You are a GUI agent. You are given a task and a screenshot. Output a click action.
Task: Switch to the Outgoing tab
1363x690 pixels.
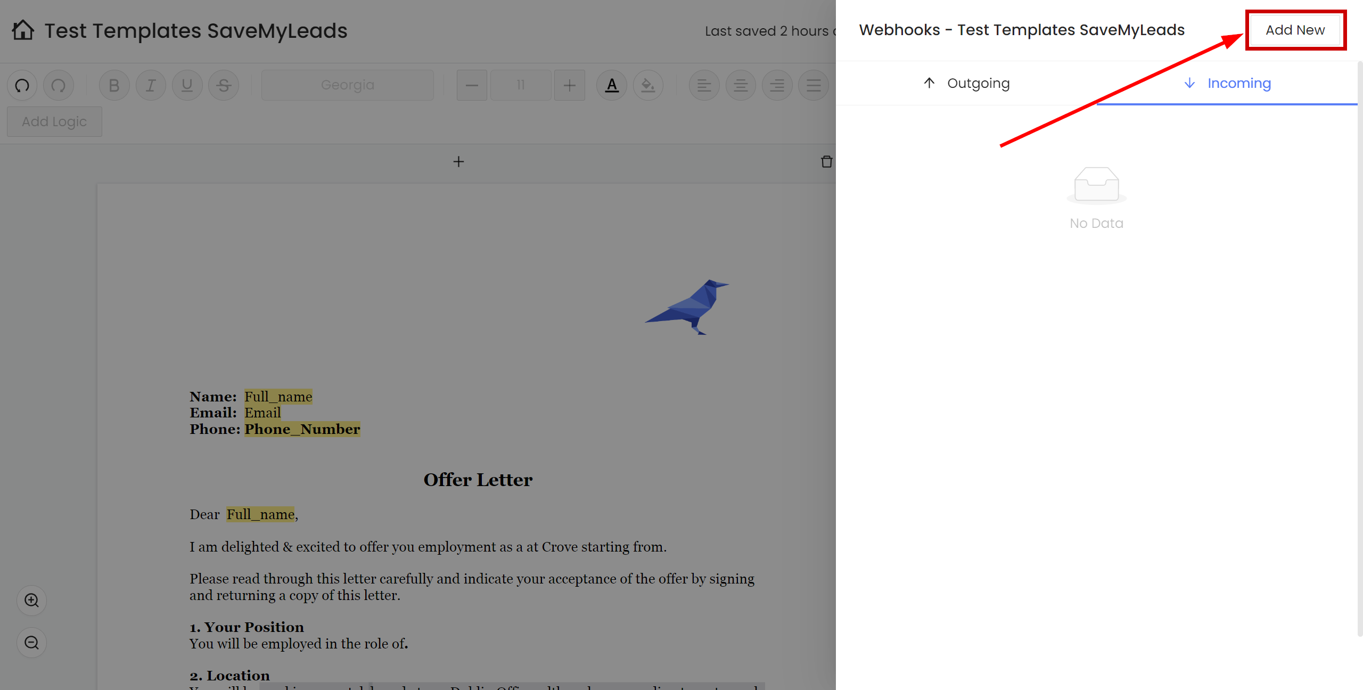pos(966,83)
